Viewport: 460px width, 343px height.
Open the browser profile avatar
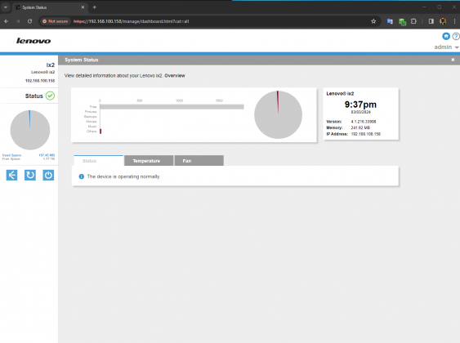[x=443, y=21]
